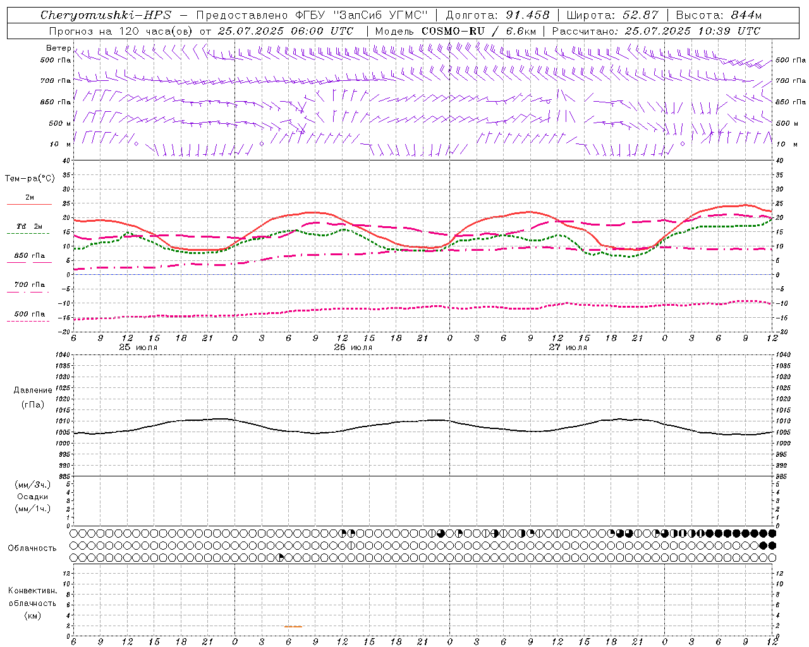Click the Давление pressure panel label

(x=33, y=390)
